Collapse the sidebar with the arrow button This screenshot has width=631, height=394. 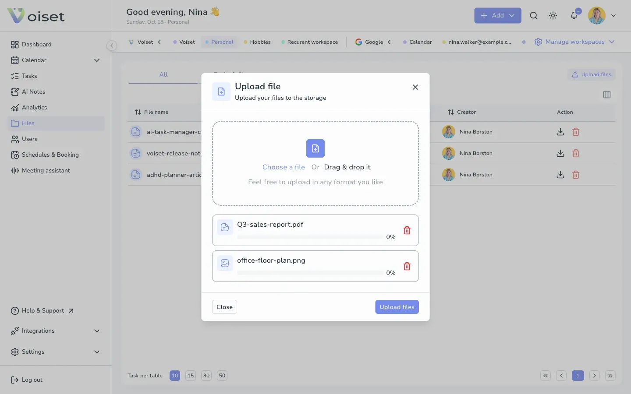click(x=112, y=45)
